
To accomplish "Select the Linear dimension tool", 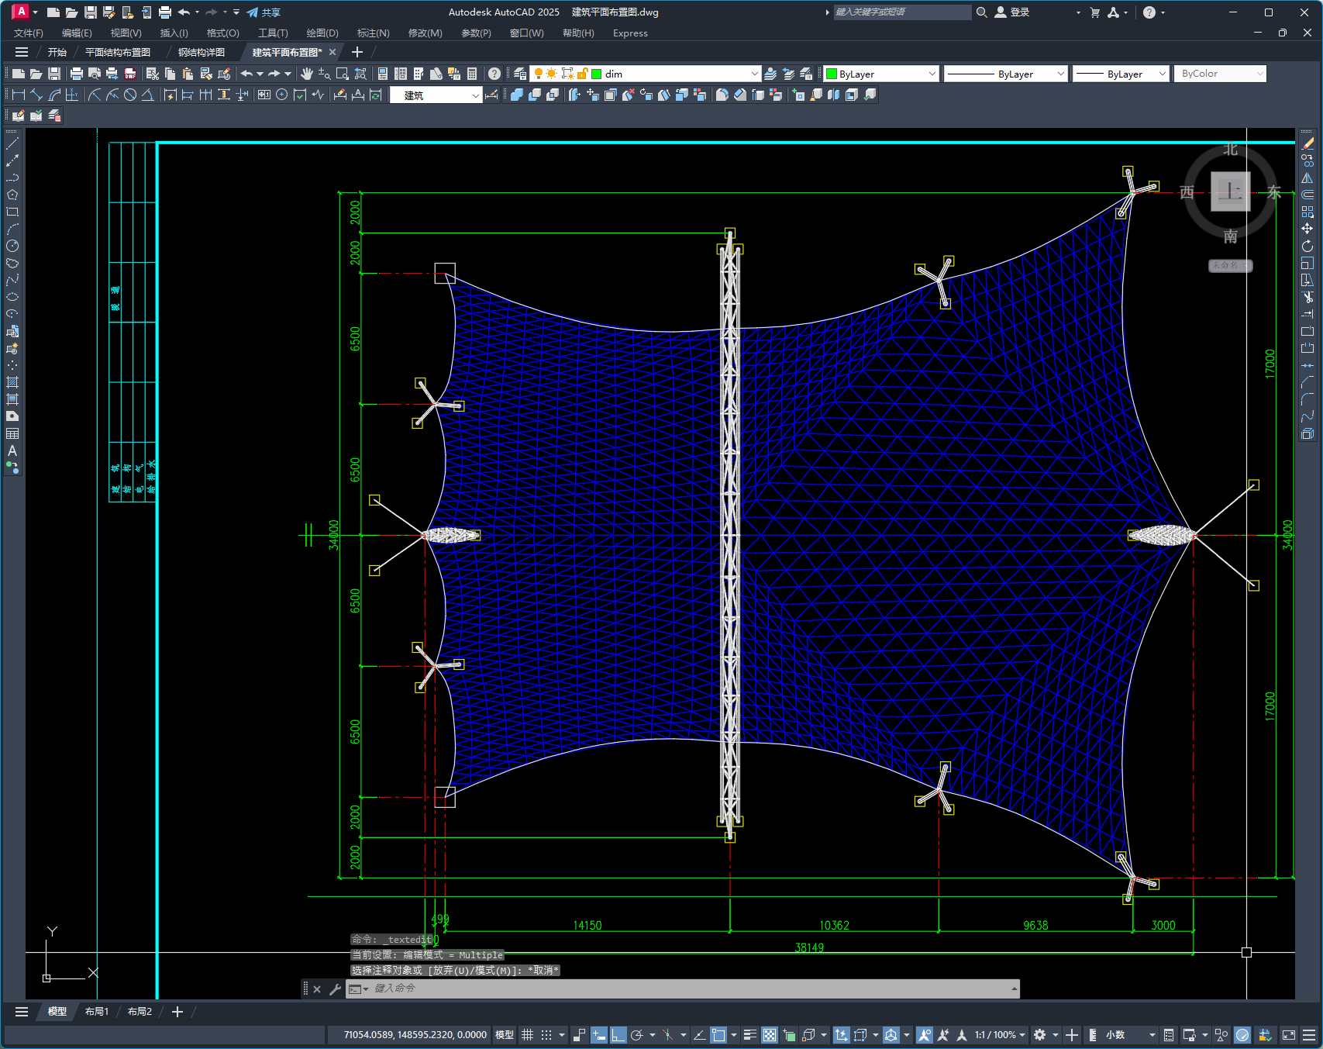I will click(19, 95).
